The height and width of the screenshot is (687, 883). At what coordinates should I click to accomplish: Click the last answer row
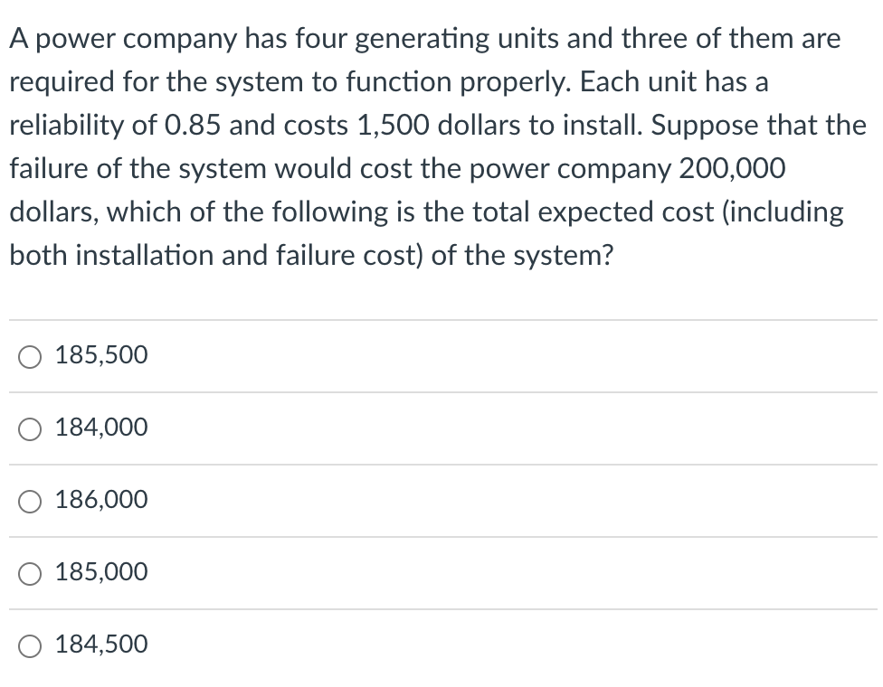click(441, 645)
